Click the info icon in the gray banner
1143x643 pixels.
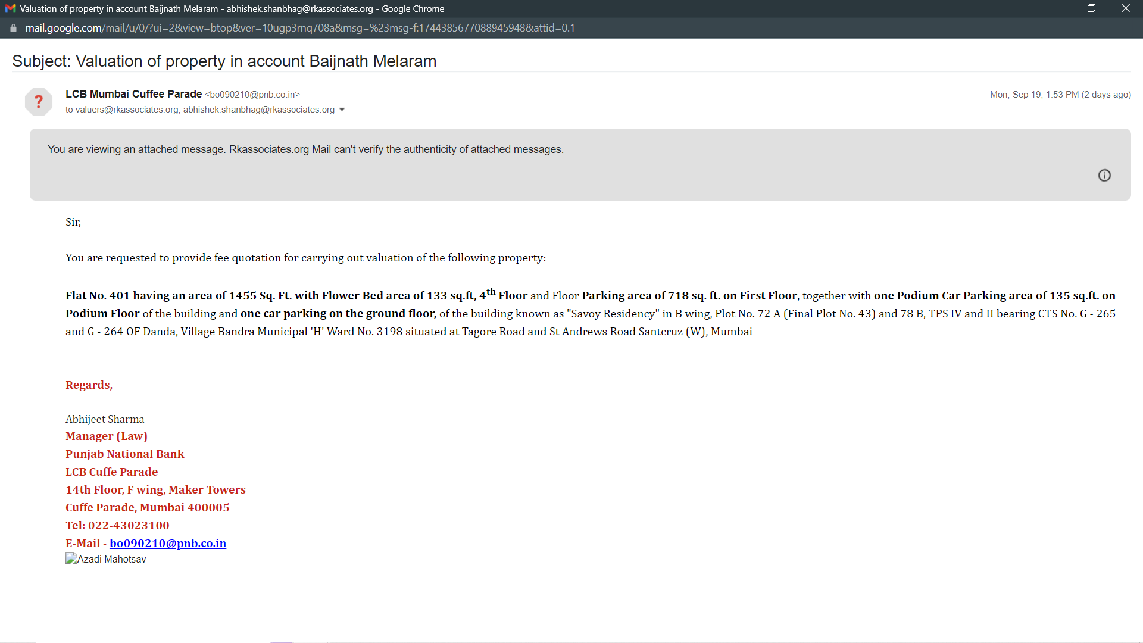pyautogui.click(x=1104, y=175)
